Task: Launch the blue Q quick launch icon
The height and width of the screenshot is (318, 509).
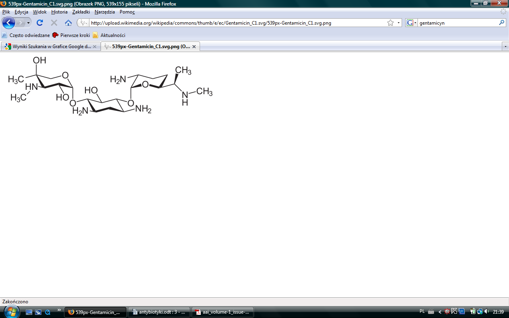Action: click(48, 312)
